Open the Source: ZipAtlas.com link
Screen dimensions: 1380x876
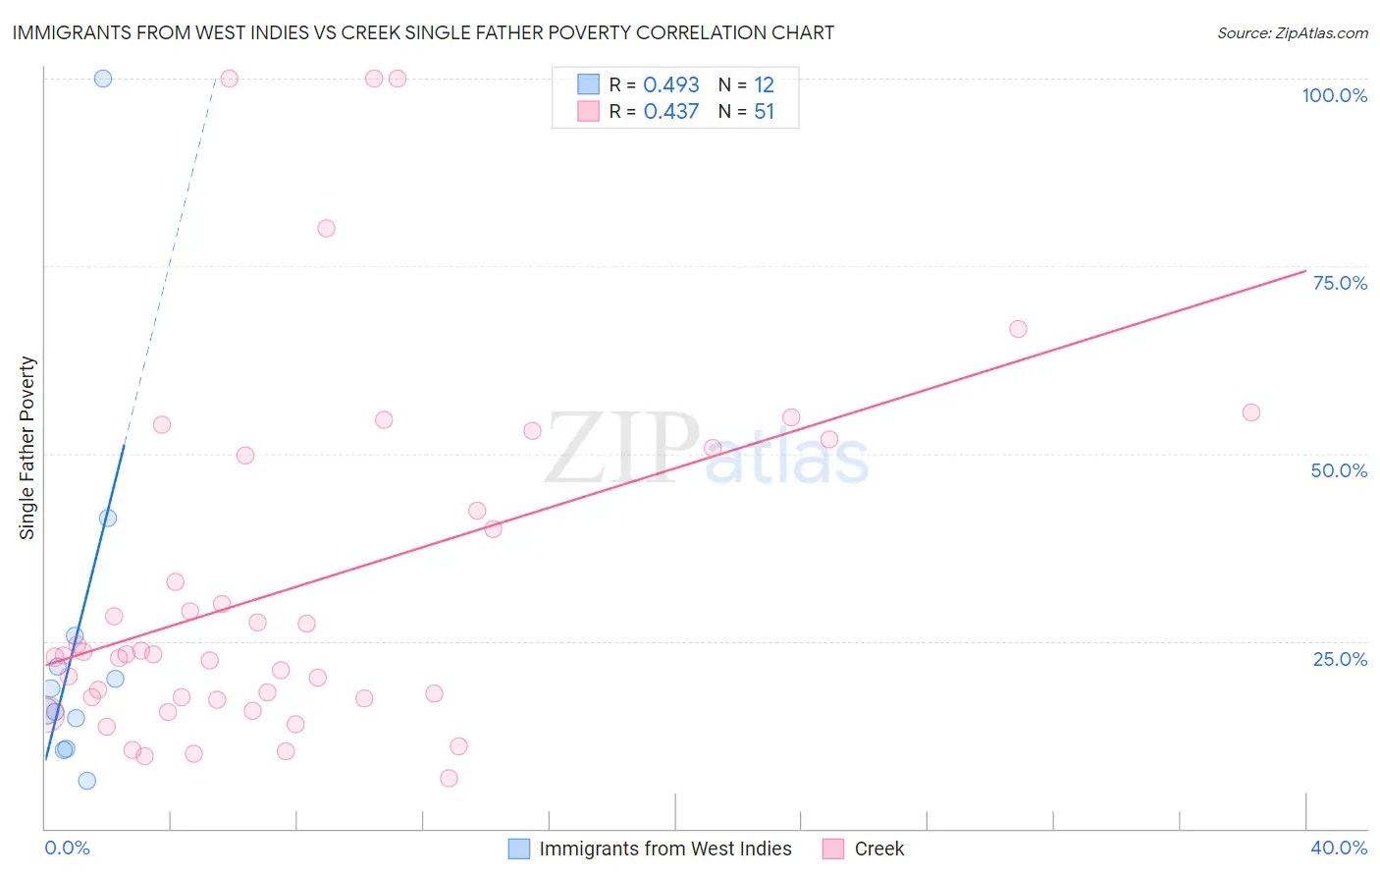(1293, 32)
